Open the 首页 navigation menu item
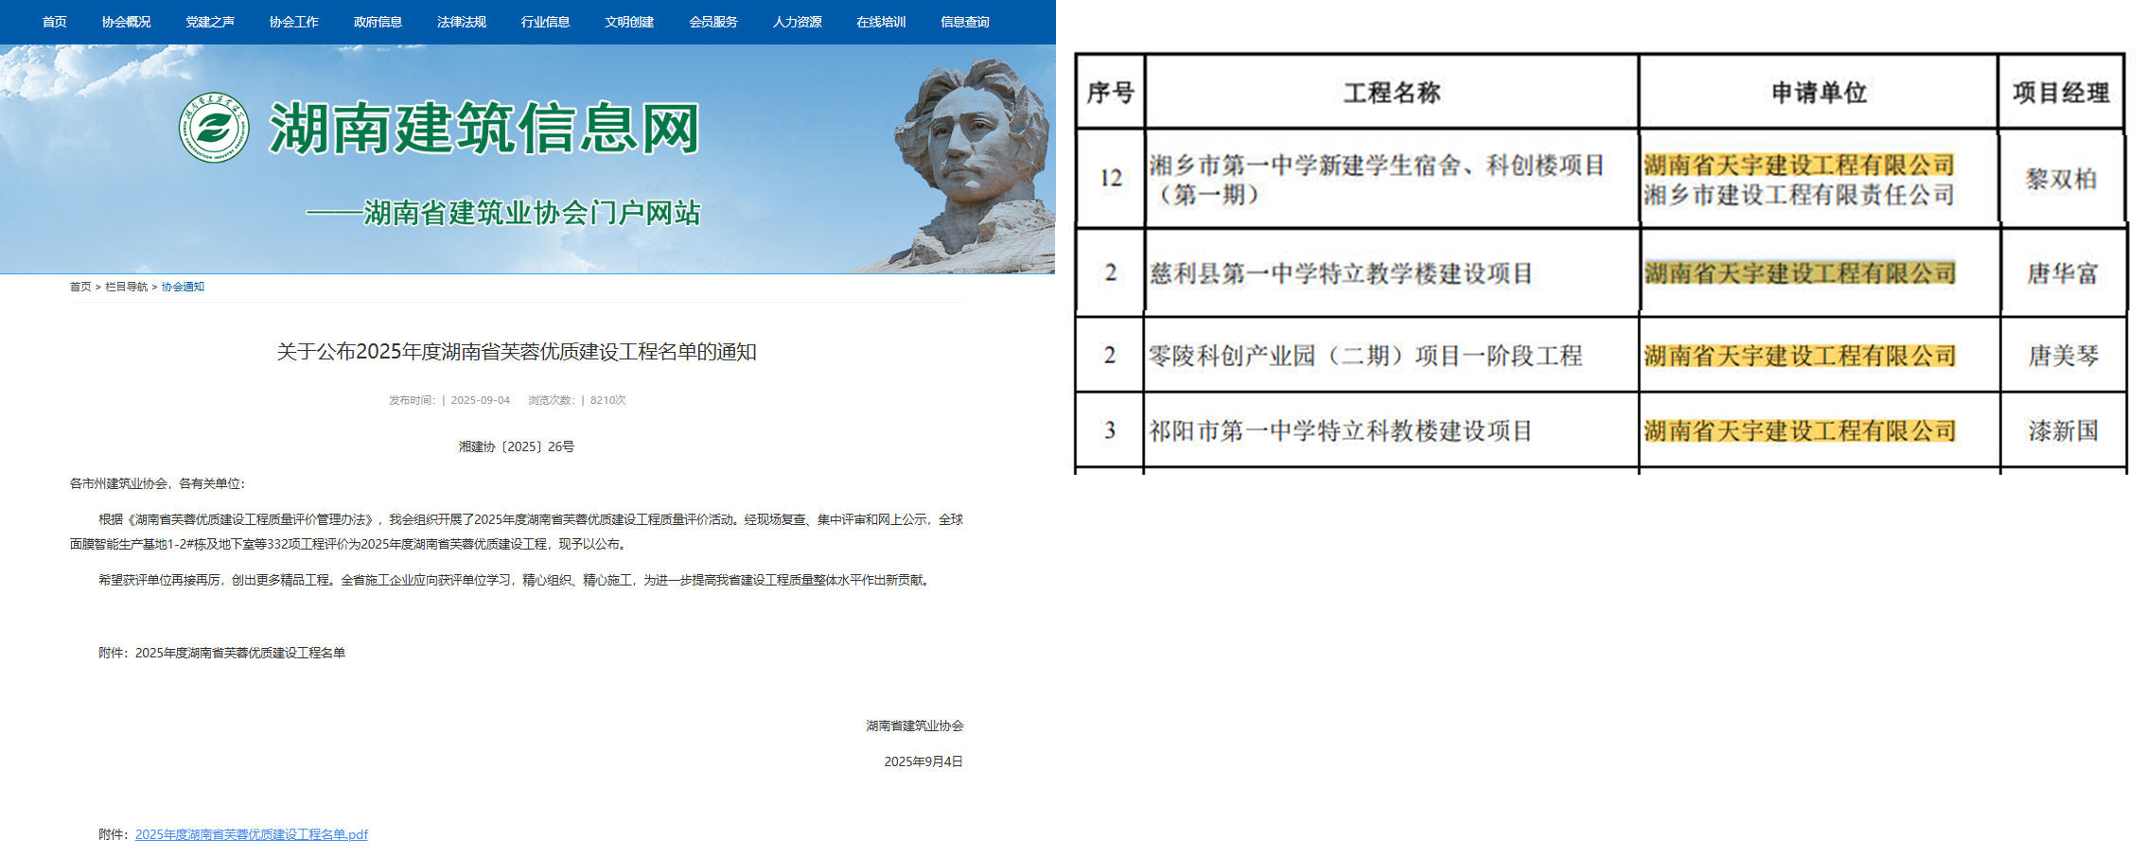 pos(55,22)
